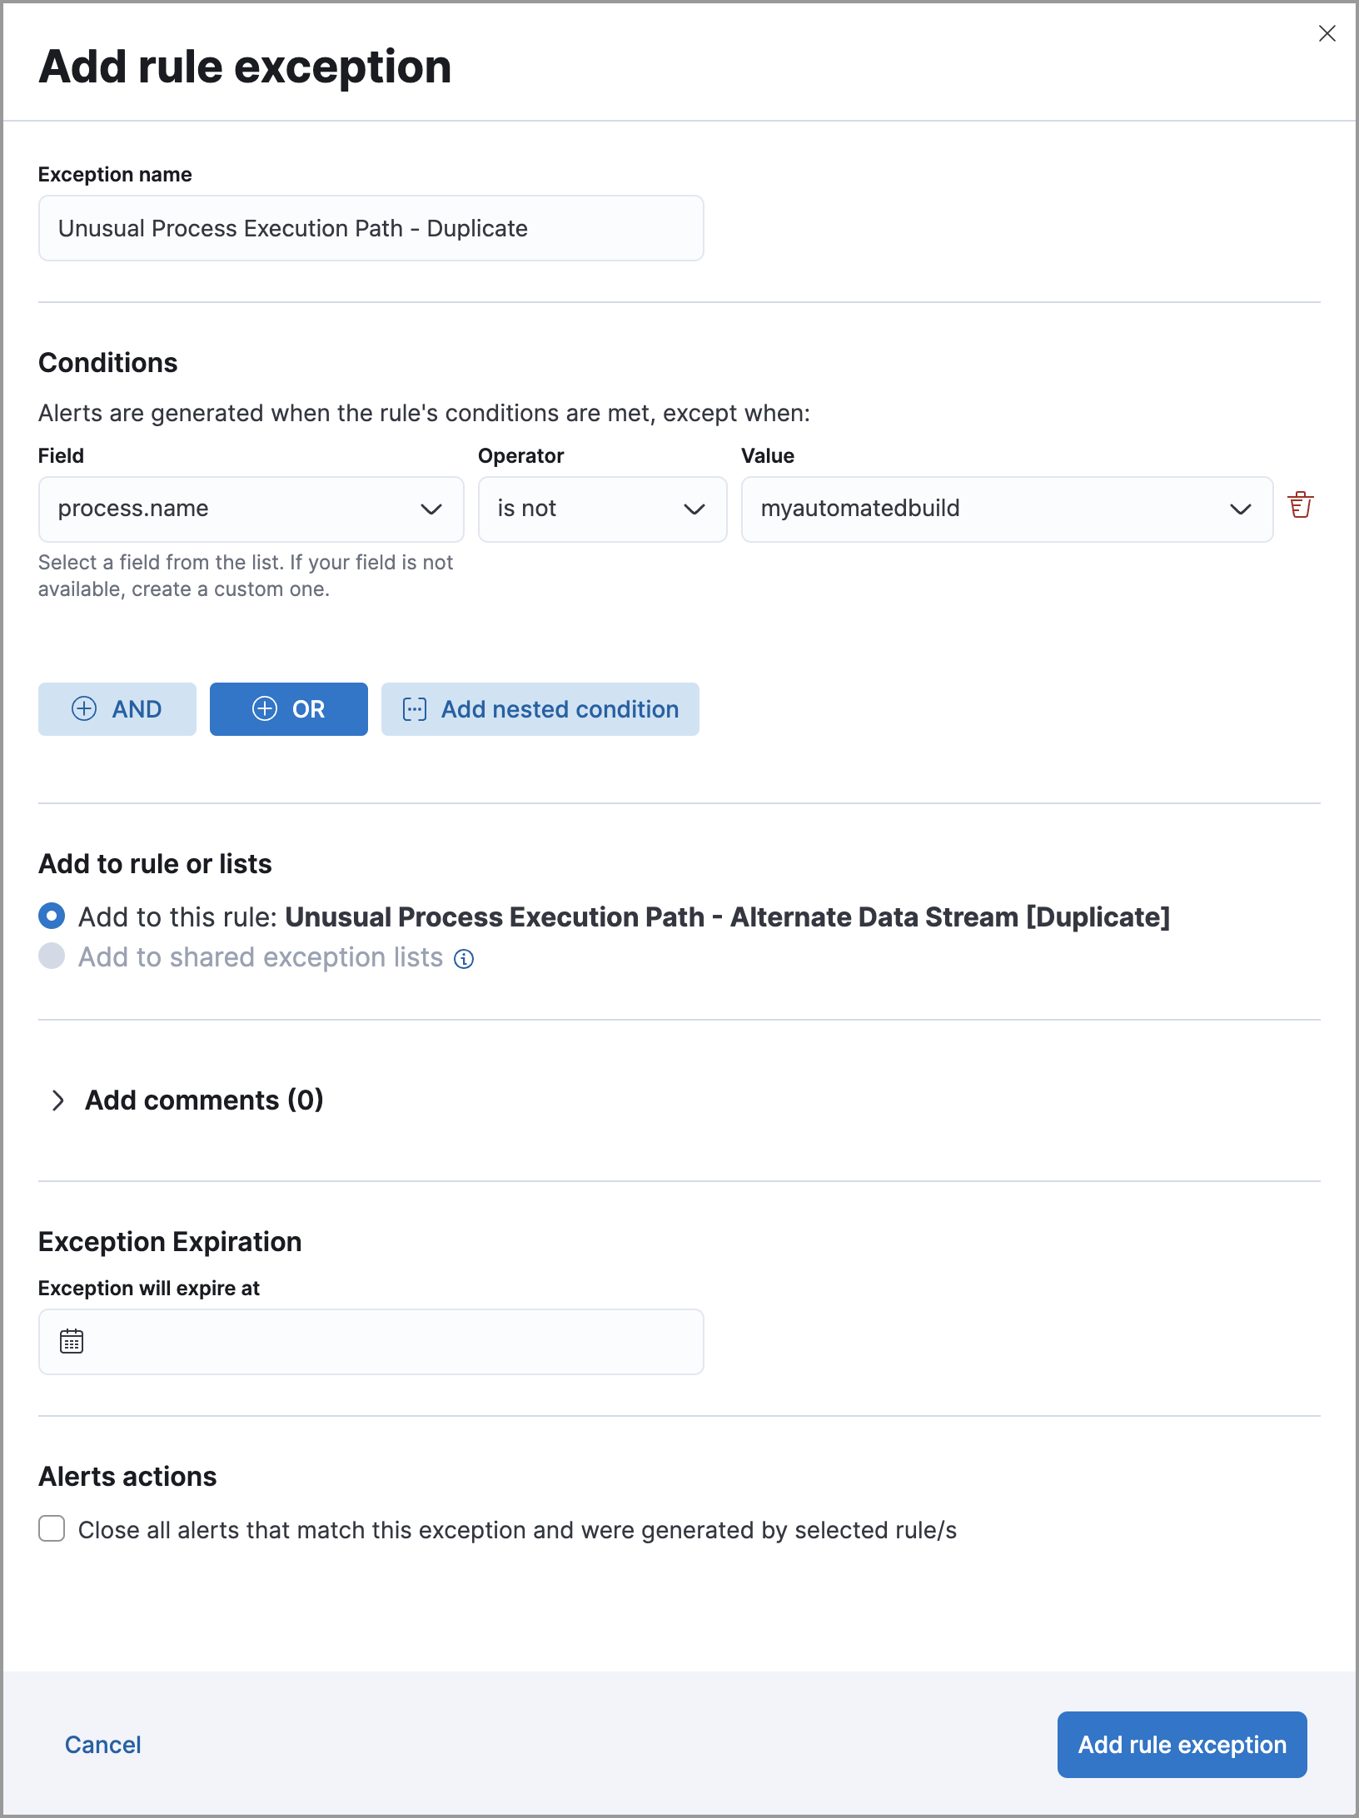This screenshot has width=1359, height=1818.
Task: Submit with the Add rule exception button
Action: click(x=1182, y=1745)
